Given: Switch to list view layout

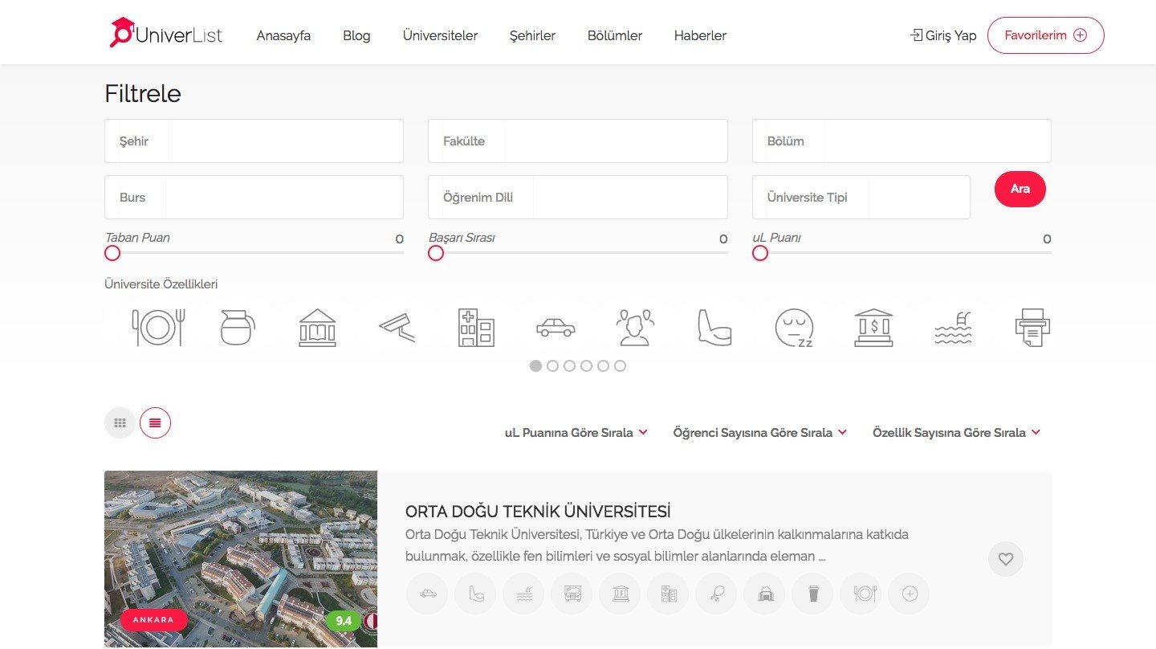Looking at the screenshot, I should click(x=155, y=422).
